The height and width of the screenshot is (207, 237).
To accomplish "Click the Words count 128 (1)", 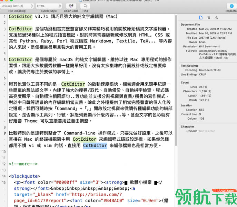I will click(204, 100).
